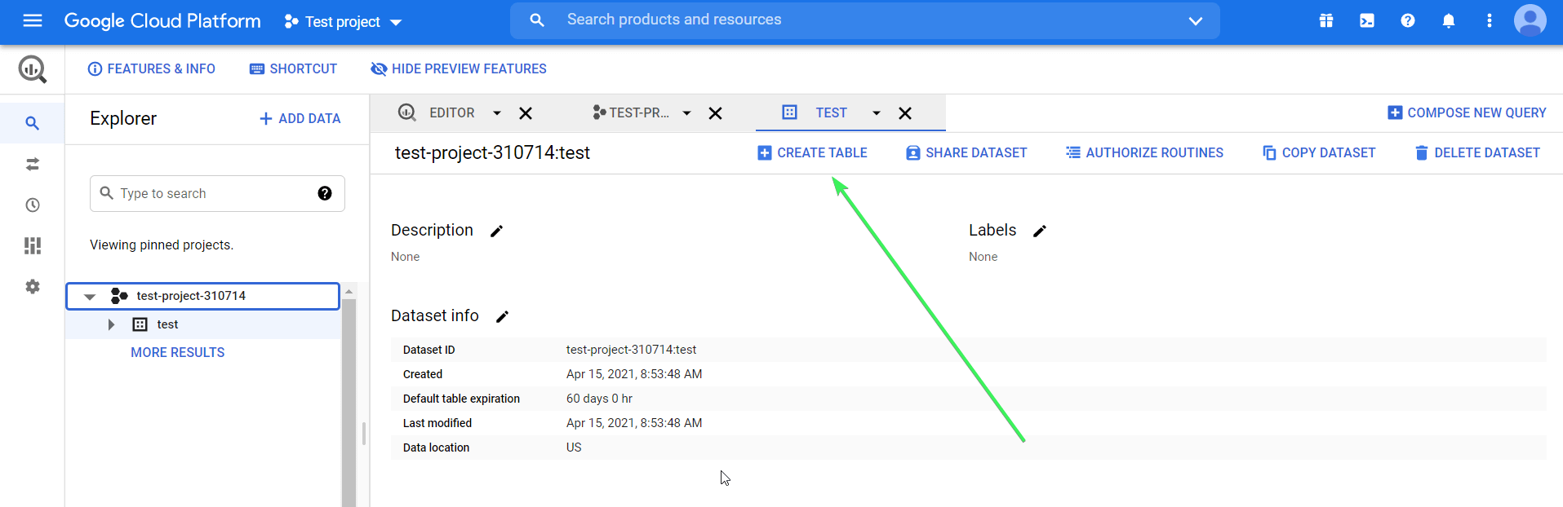Edit Labels with pencil icon
This screenshot has width=1563, height=507.
[1039, 231]
